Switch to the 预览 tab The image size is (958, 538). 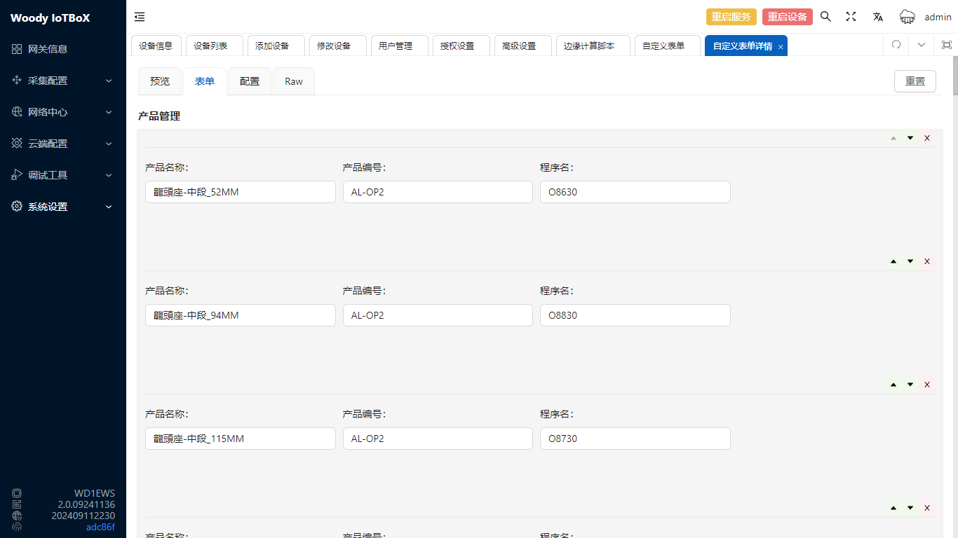[160, 81]
